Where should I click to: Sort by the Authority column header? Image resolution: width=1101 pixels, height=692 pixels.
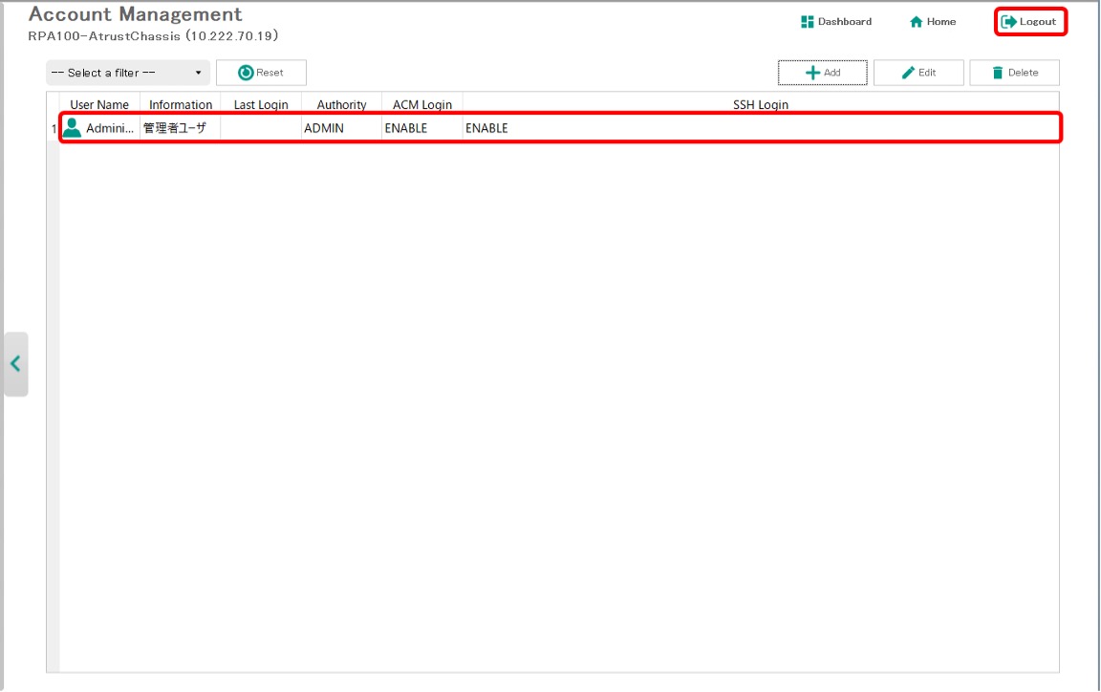tap(341, 105)
